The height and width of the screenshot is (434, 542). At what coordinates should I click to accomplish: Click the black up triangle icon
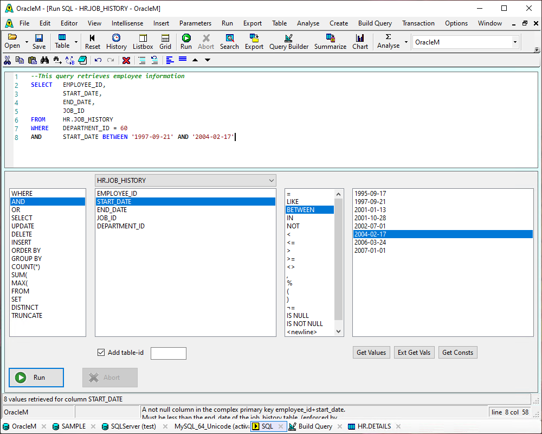[195, 60]
